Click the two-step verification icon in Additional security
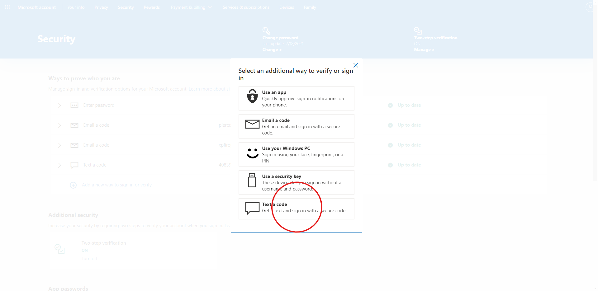The width and height of the screenshot is (598, 291). [59, 249]
